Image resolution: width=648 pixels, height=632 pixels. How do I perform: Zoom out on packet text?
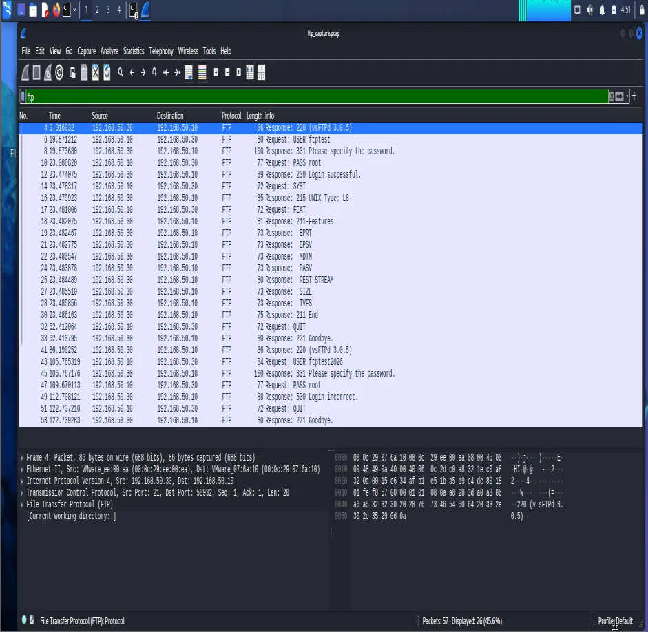coord(227,73)
